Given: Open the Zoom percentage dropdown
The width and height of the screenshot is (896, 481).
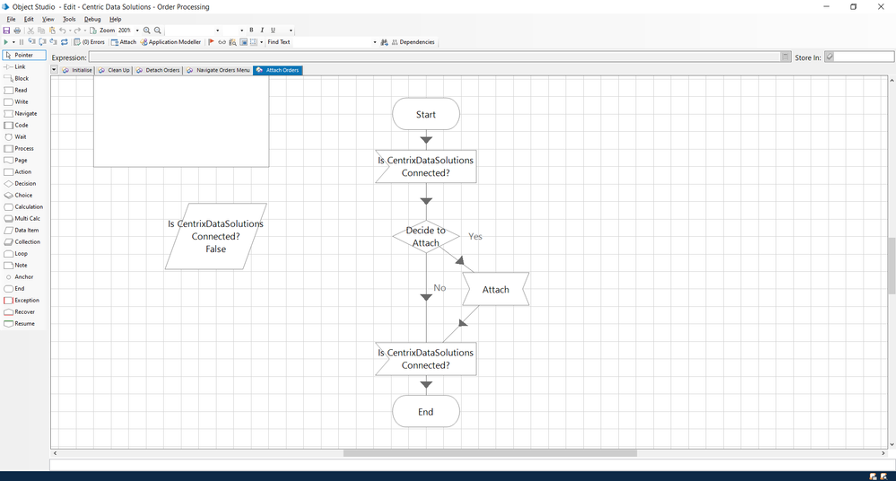Looking at the screenshot, I should coord(137,31).
